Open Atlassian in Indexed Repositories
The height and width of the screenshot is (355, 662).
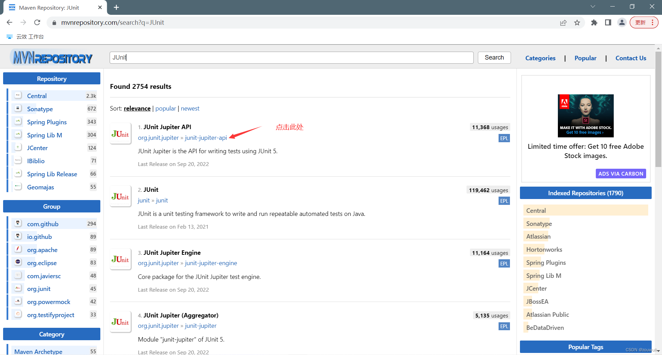(538, 237)
